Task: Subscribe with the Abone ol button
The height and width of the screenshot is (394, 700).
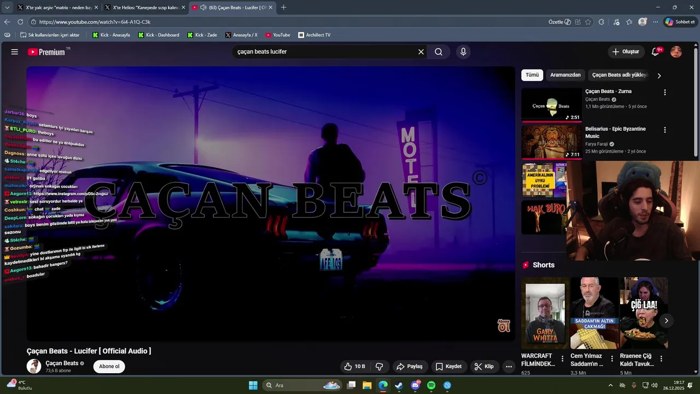Action: [109, 367]
